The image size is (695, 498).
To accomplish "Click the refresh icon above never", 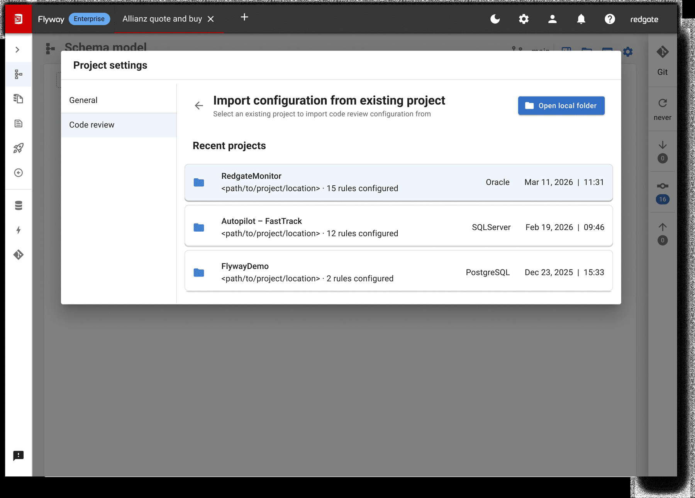I will click(x=663, y=103).
